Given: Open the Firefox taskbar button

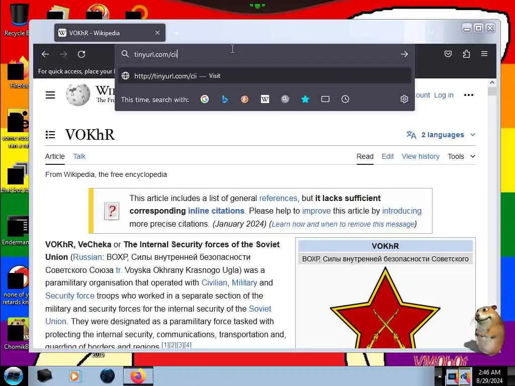Looking at the screenshot, I should [138, 376].
